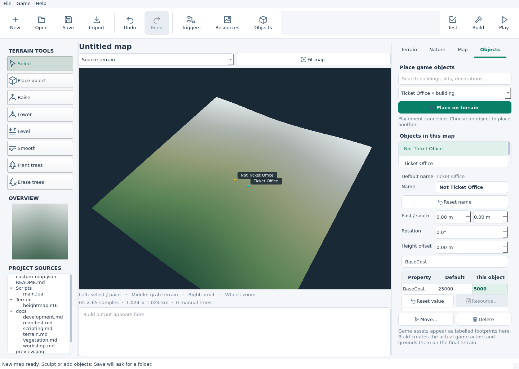This screenshot has height=369, width=519.
Task: Collapse the Scripts folder in Project Sources
Action: tap(12, 288)
